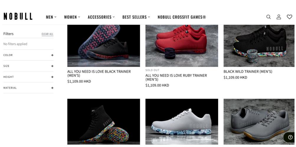Expand the Size filter plus icon
This screenshot has width=296, height=147.
(52, 66)
